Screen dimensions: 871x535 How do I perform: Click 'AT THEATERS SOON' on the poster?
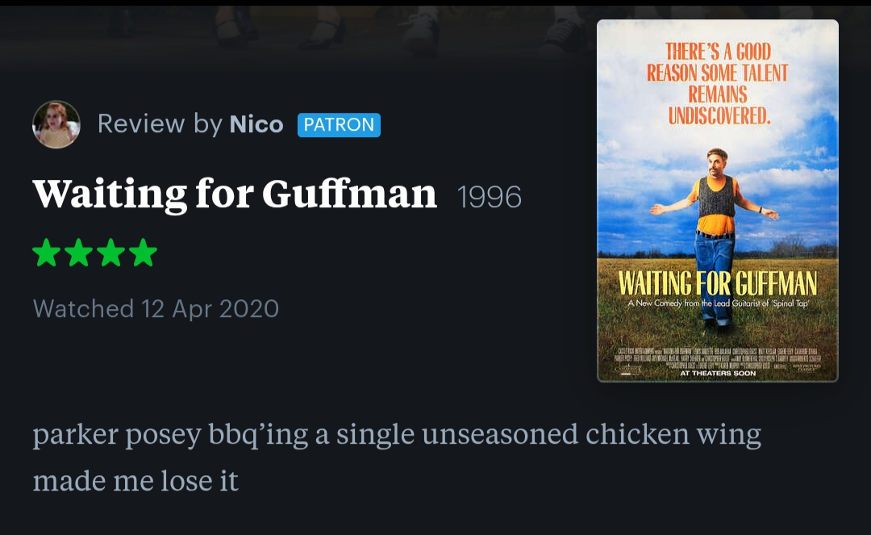coord(718,374)
